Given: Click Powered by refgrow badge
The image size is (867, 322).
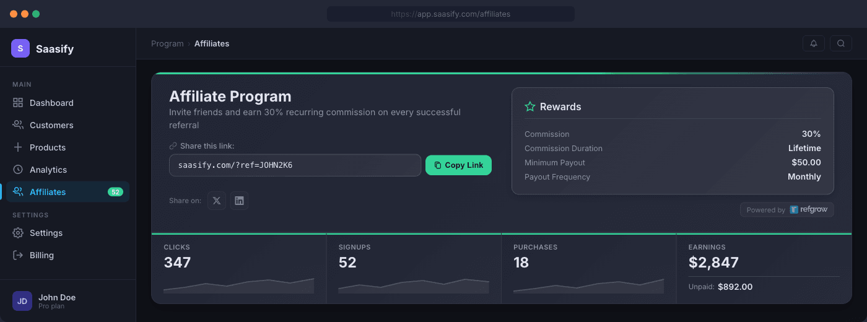Looking at the screenshot, I should tap(787, 210).
